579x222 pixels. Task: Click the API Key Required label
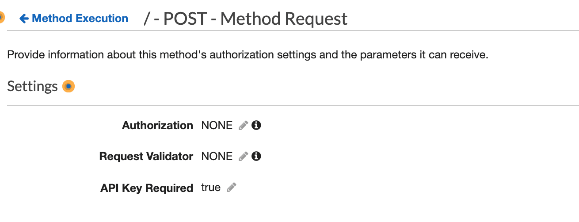point(147,188)
